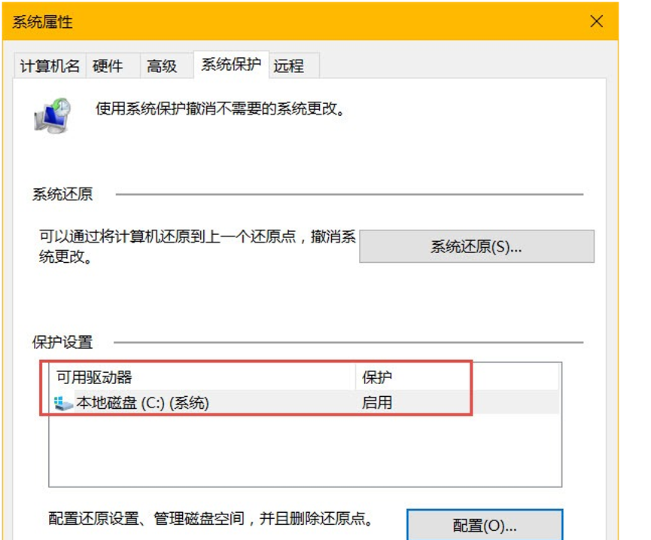651x540 pixels.
Task: Click the 启用 protection status cell
Action: 377,403
